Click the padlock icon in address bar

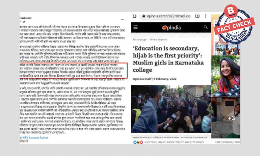144,16
